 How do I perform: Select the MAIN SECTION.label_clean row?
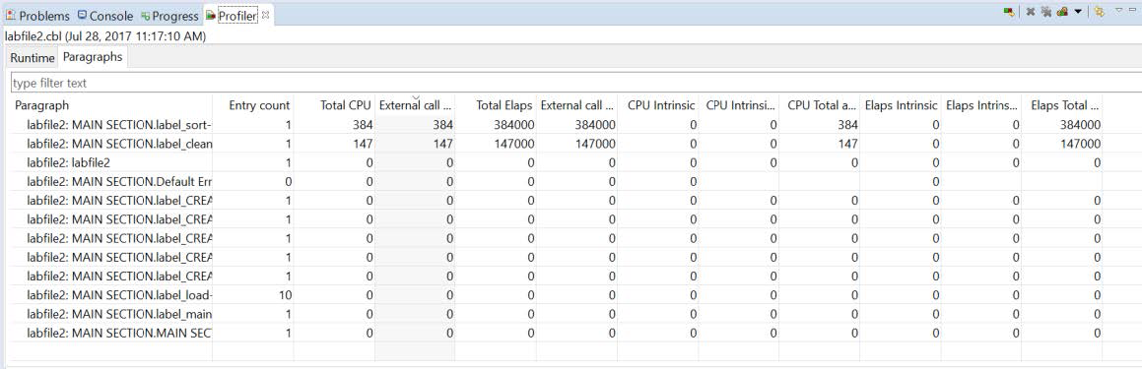555,144
